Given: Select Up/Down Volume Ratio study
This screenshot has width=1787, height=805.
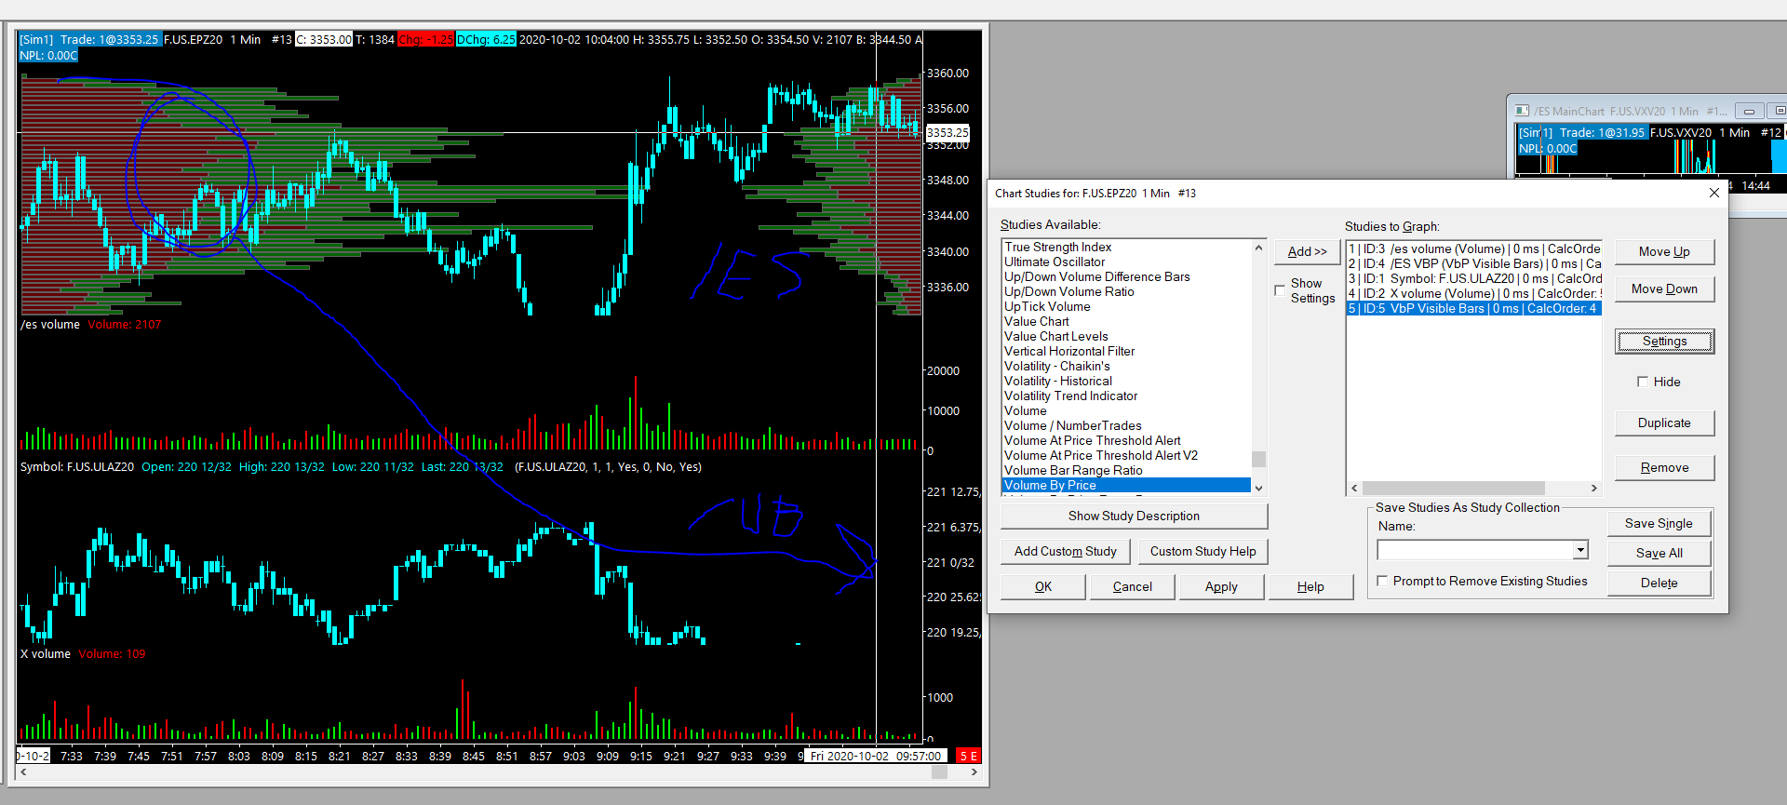Looking at the screenshot, I should 1126,291.
